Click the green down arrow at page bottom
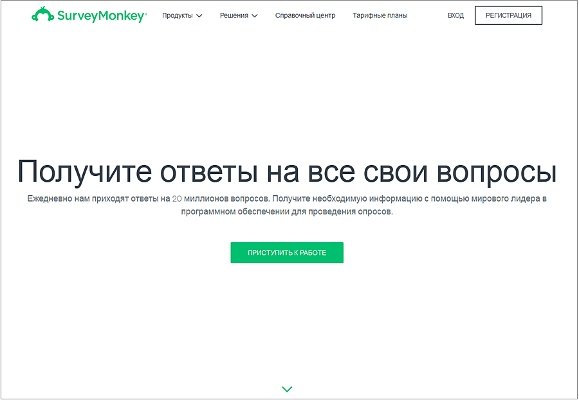The image size is (579, 400). (287, 389)
